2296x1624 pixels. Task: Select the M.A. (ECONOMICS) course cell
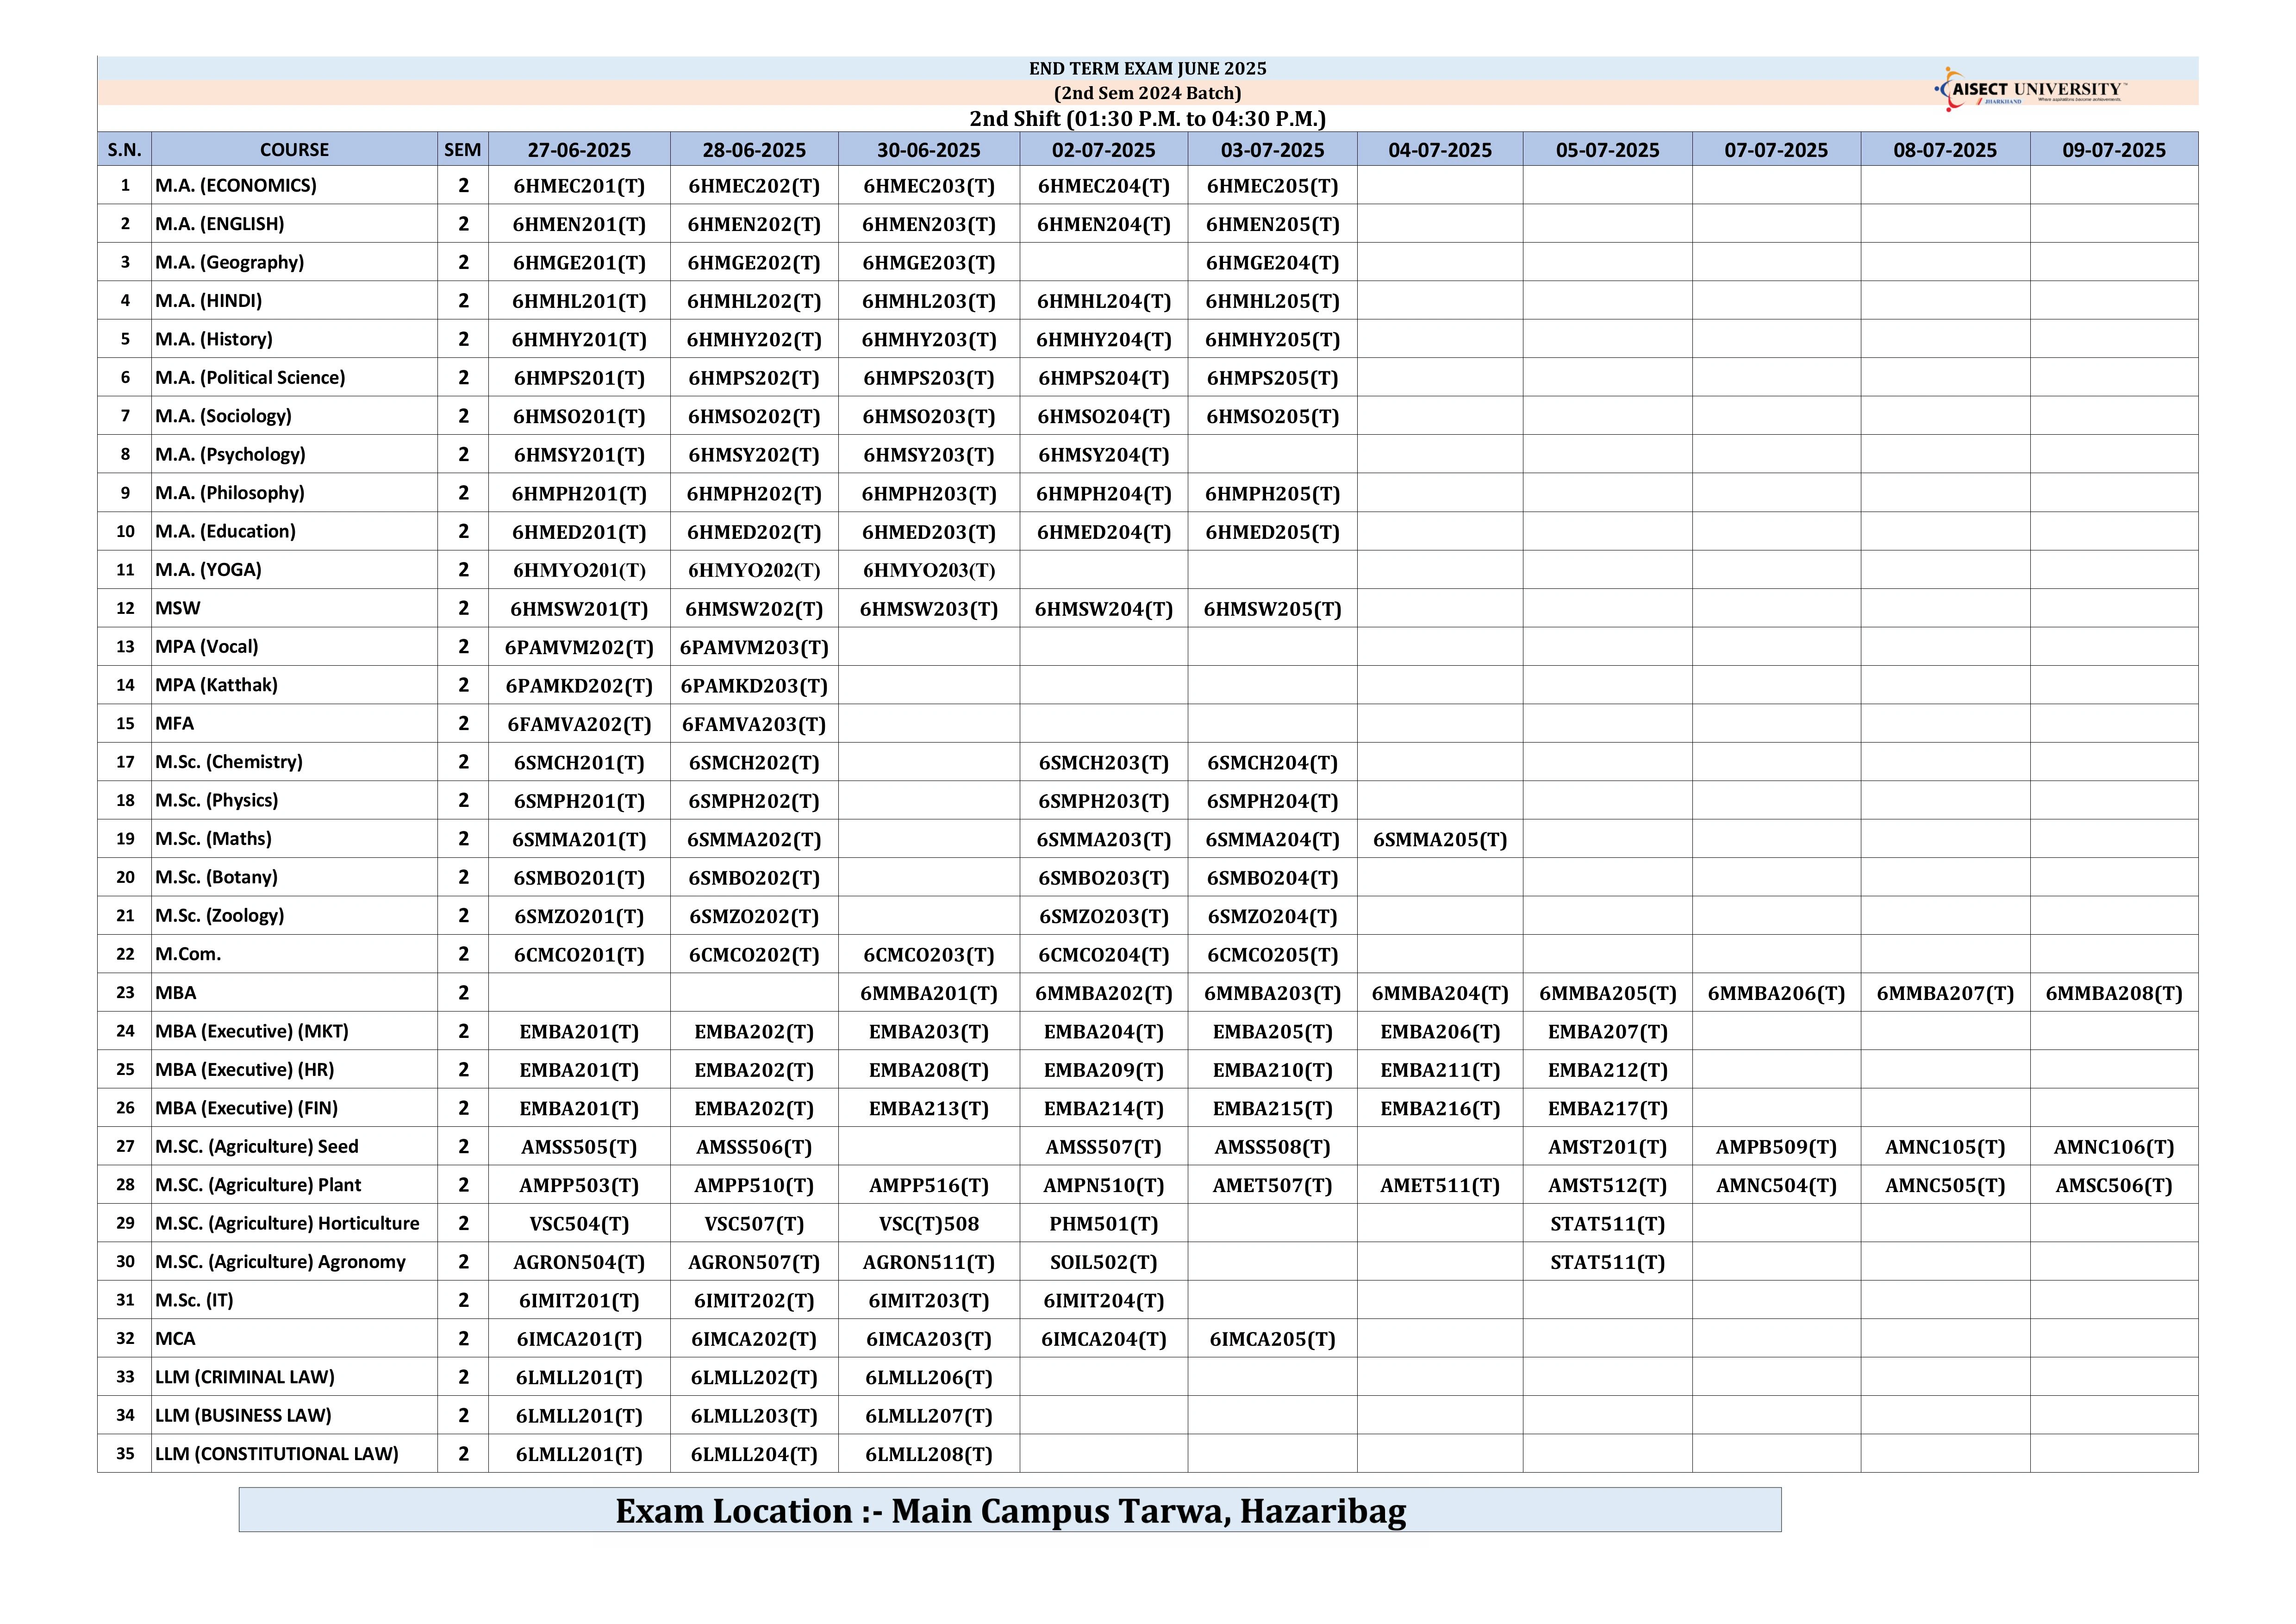click(294, 185)
